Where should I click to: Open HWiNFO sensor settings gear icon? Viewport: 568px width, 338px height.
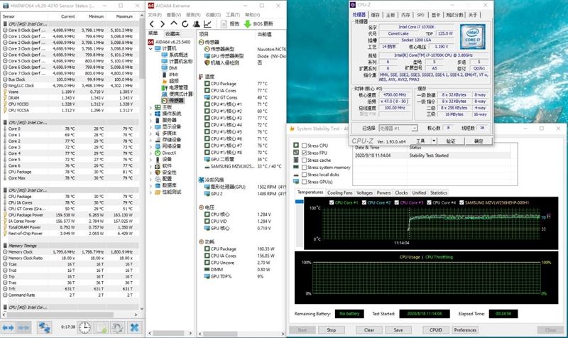118,327
